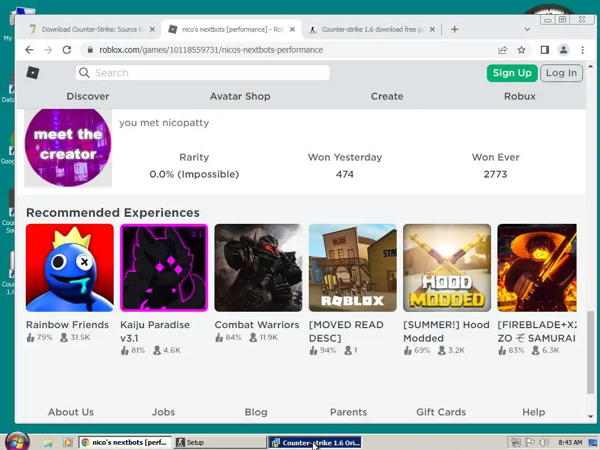Open Chrome three-dot menu
Screen dimensions: 600x450
[582, 50]
